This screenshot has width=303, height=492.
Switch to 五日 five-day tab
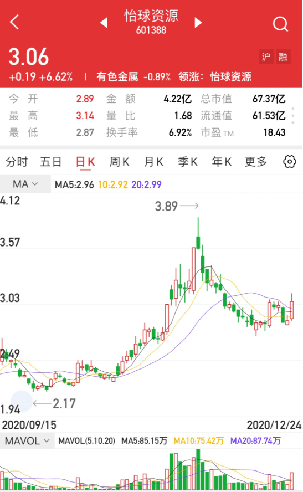[x=50, y=162]
